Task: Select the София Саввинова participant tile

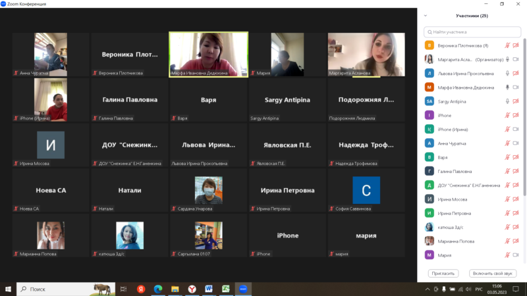Action: [366, 190]
